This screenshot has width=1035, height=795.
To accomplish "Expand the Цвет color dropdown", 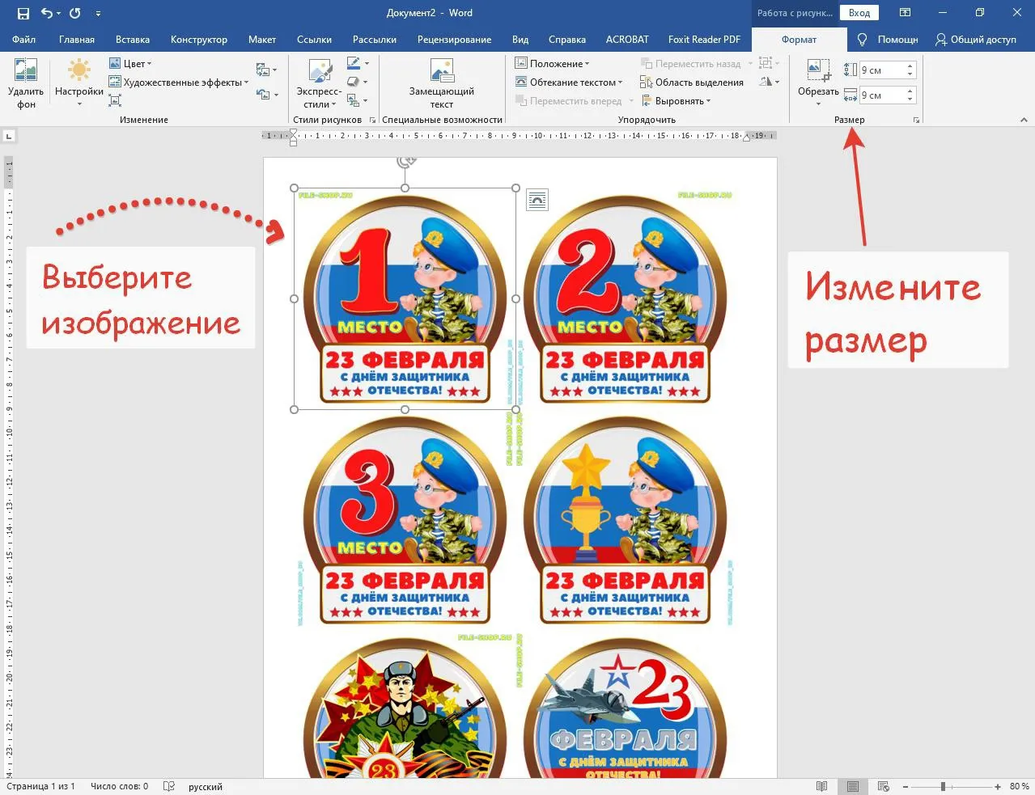I will pyautogui.click(x=130, y=64).
